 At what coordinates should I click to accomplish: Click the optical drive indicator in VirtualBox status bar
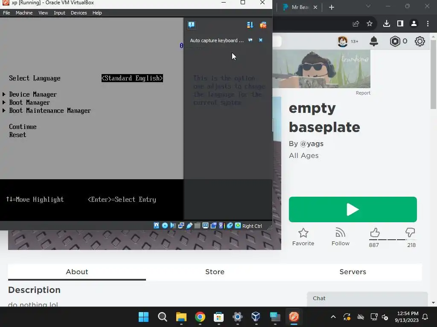pos(165,226)
